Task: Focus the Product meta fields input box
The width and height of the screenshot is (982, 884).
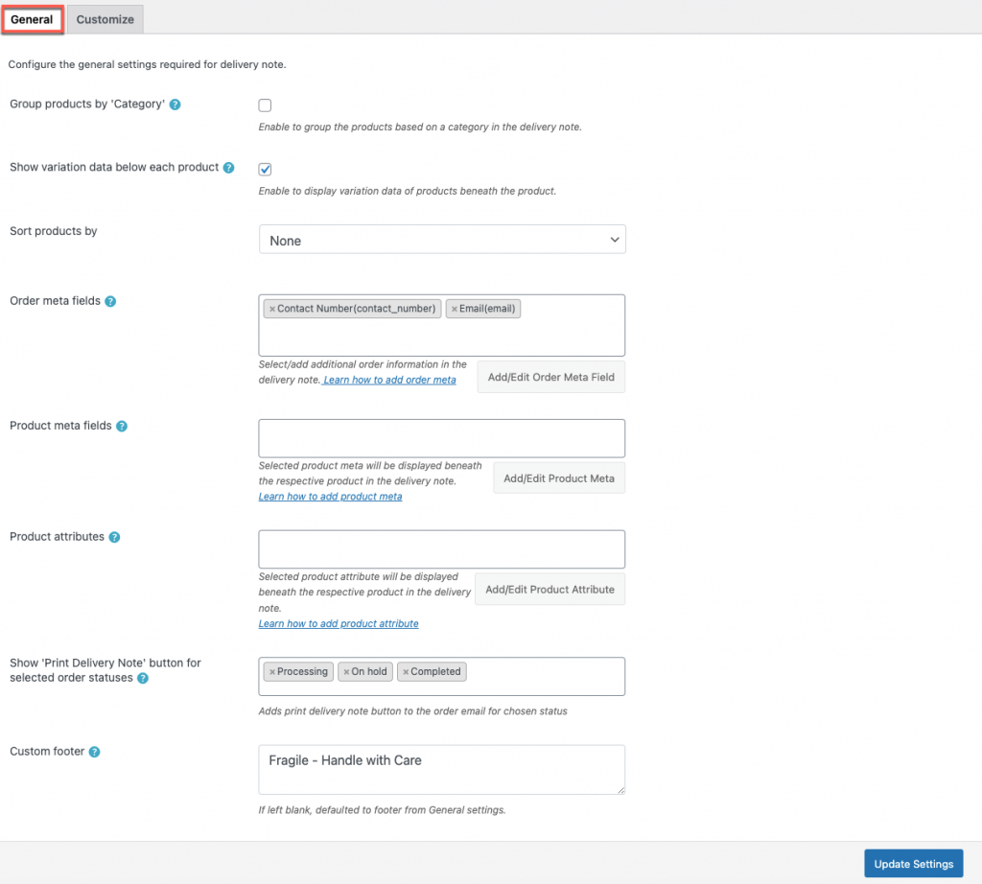Action: click(x=441, y=438)
